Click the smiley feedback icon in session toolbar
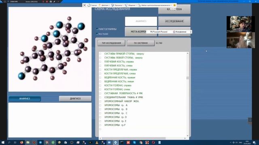 (174, 5)
